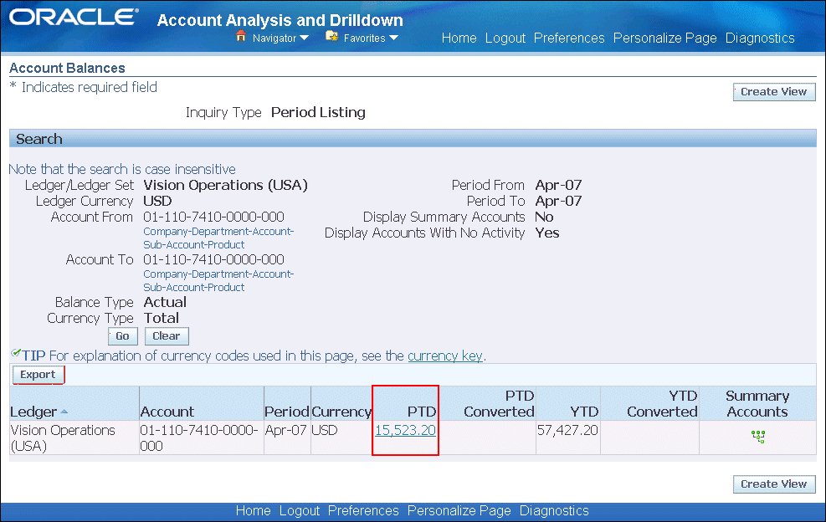The width and height of the screenshot is (826, 522).
Task: Open Personalize Page in top header
Action: tap(664, 38)
